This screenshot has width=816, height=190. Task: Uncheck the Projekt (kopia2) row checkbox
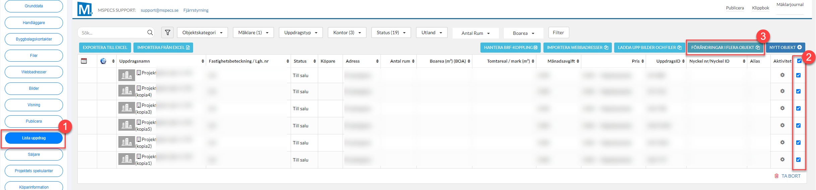coord(798,142)
